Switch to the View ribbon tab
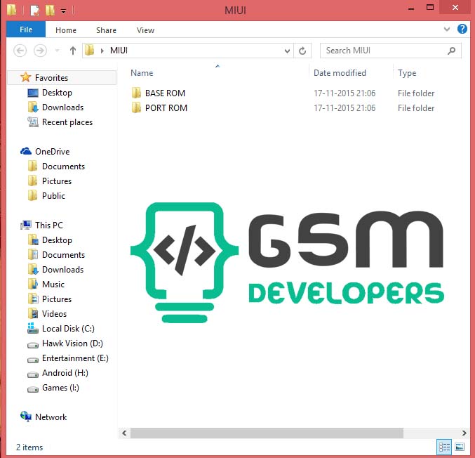475x458 pixels. click(x=145, y=30)
